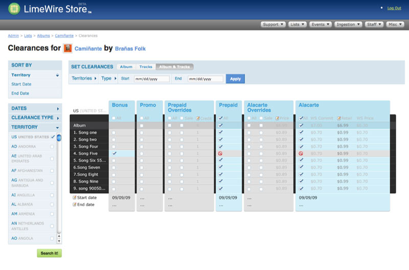
Task: Toggle the All checkbox under Promo
Action: point(142,118)
